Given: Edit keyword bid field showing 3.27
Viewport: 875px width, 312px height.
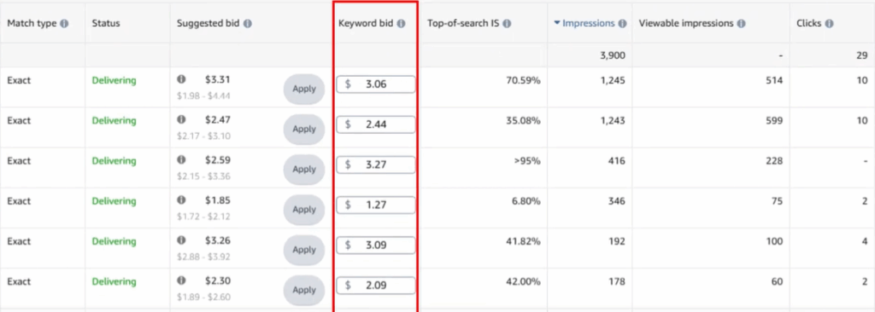Looking at the screenshot, I should [376, 165].
